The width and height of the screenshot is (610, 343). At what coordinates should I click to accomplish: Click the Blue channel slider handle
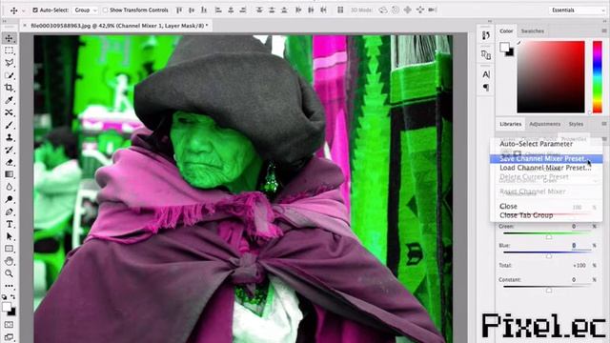pos(549,256)
